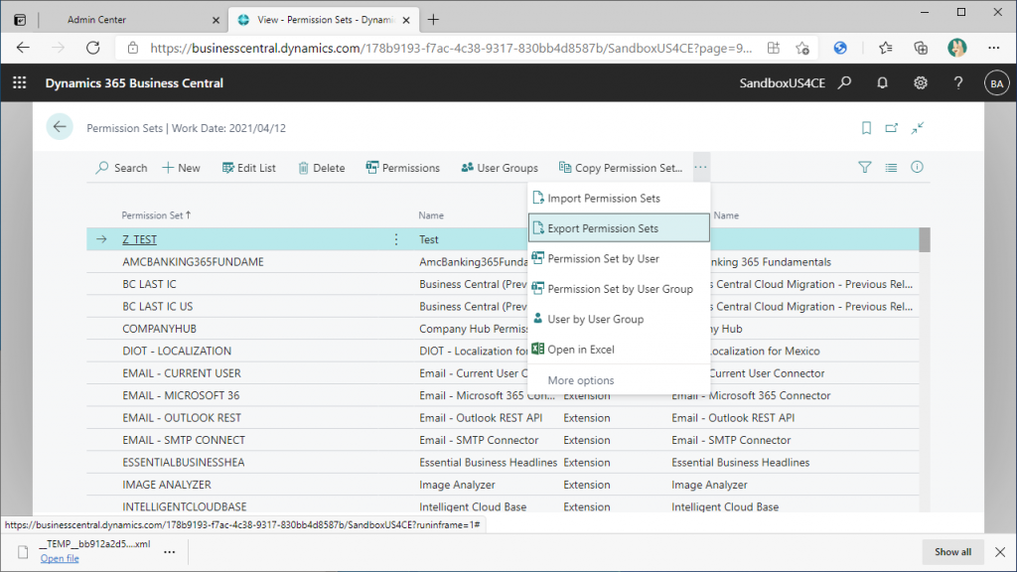Choose Import Permission Sets

coord(619,199)
